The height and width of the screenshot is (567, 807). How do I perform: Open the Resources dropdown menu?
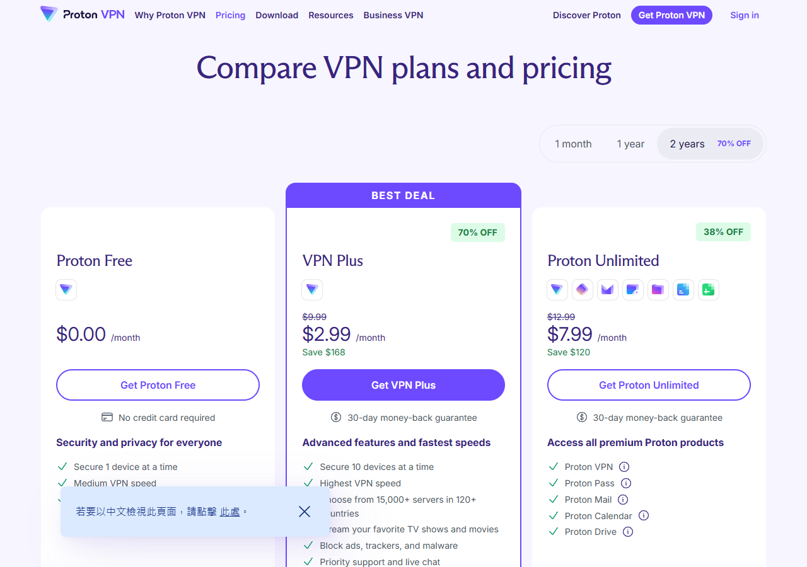[x=330, y=15]
